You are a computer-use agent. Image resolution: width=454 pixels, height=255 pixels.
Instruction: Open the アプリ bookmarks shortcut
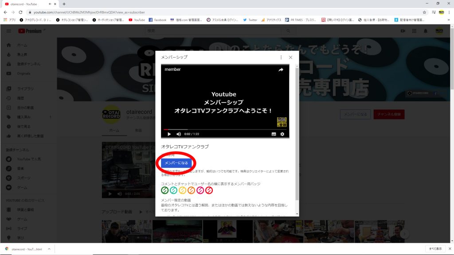point(10,20)
